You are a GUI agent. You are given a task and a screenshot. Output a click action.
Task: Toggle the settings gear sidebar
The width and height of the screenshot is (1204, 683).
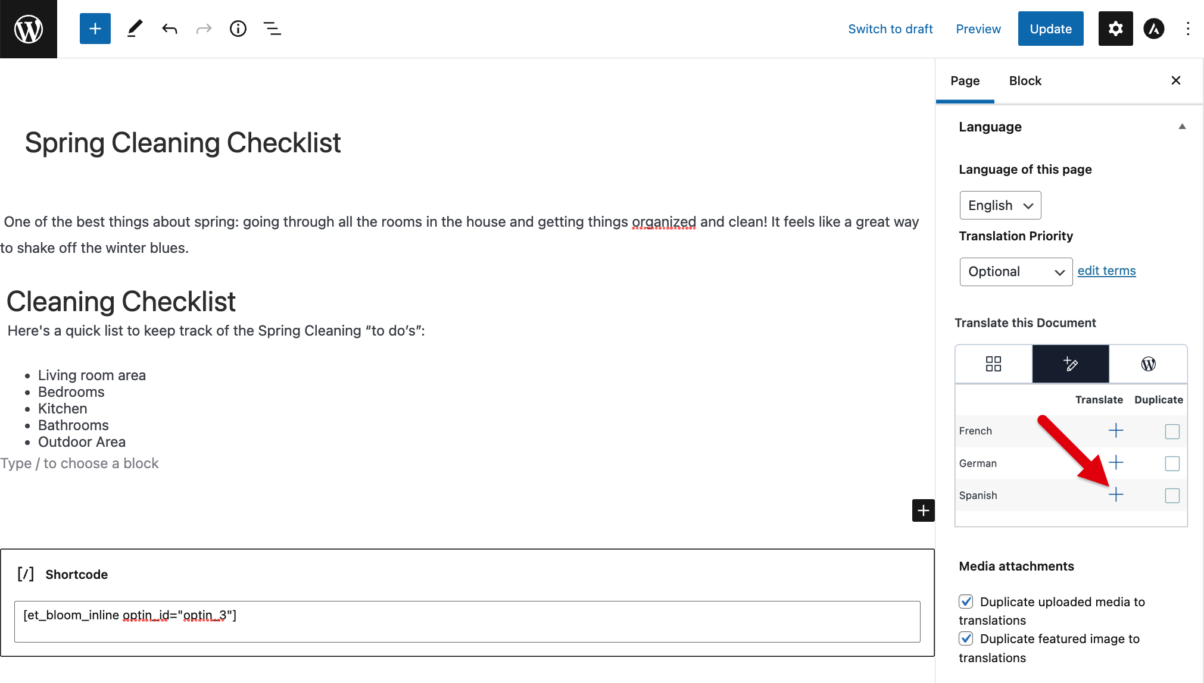click(x=1115, y=29)
